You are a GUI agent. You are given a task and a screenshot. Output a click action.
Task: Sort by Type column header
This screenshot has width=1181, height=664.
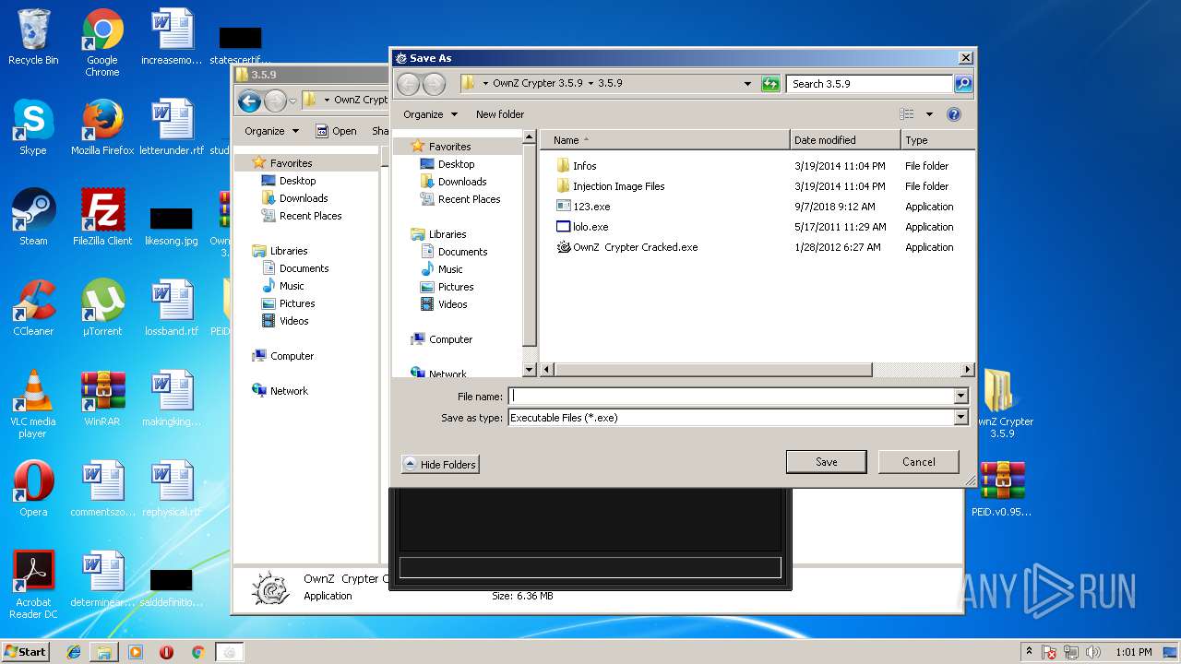click(937, 140)
